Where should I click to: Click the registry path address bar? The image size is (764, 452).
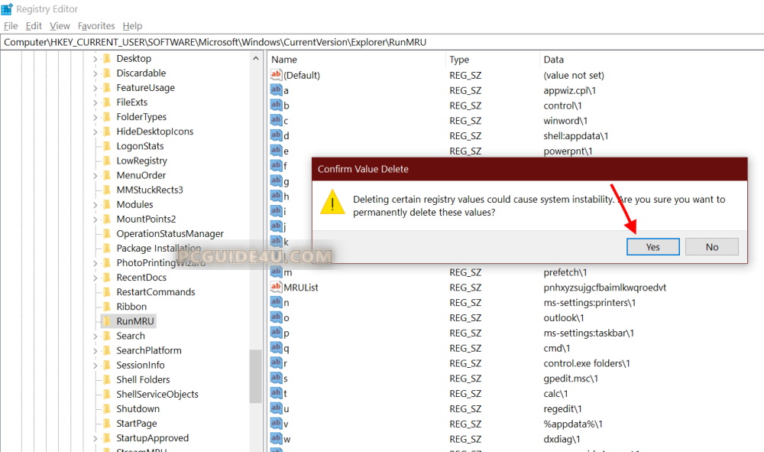click(382, 42)
